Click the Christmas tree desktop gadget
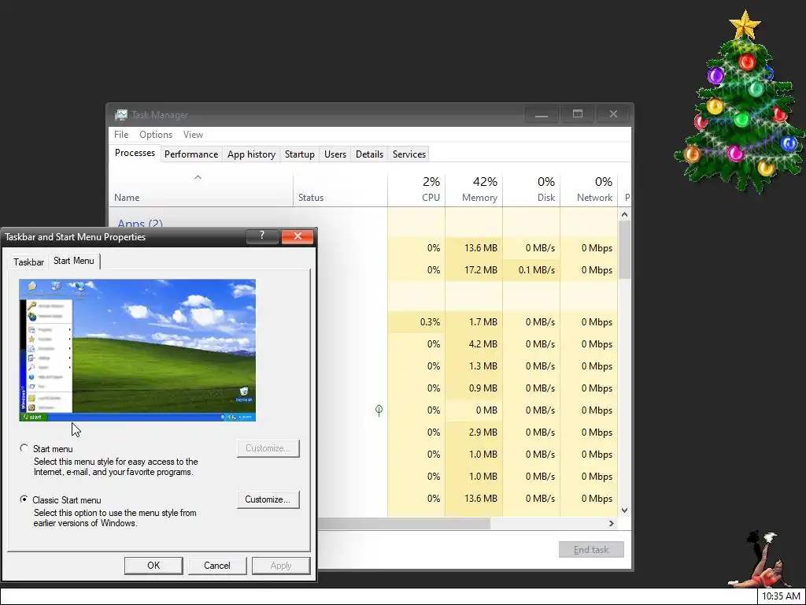Image resolution: width=806 pixels, height=605 pixels. tap(740, 102)
